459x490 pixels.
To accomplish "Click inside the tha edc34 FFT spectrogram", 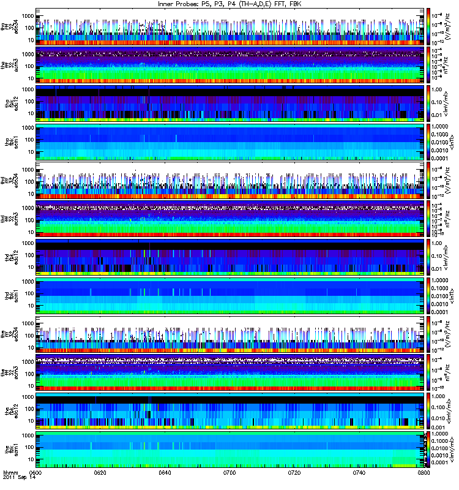I will [230, 27].
